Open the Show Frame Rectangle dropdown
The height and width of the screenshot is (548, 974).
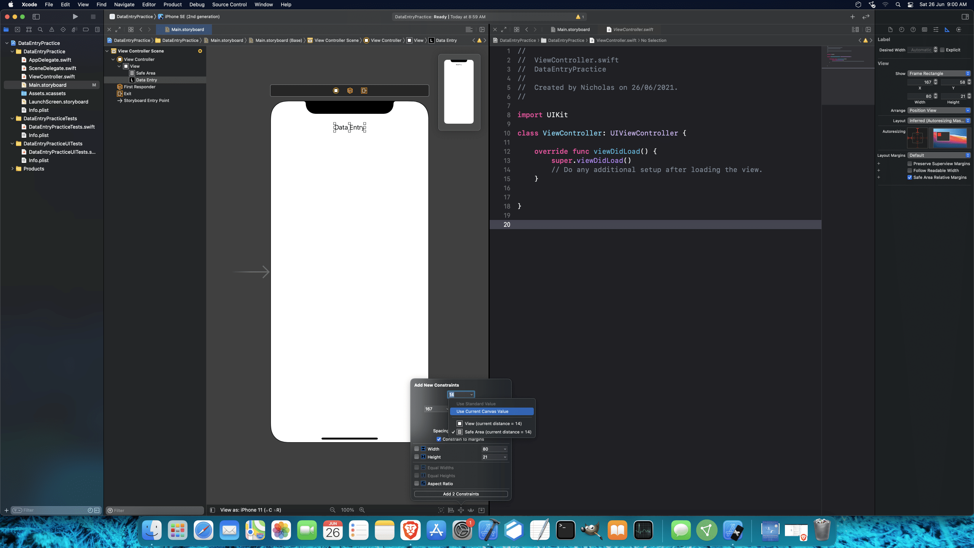click(x=939, y=73)
